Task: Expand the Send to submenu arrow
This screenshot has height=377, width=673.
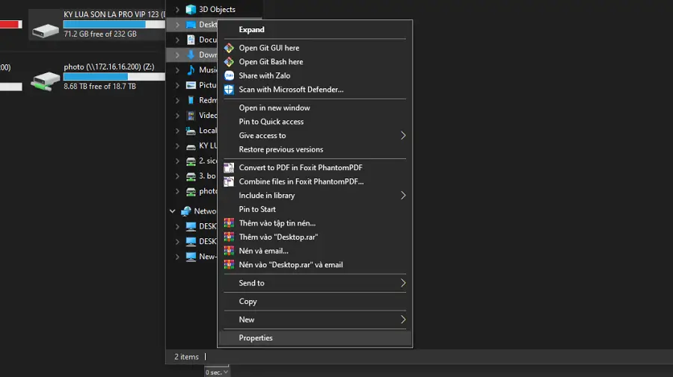Action: [x=403, y=284]
